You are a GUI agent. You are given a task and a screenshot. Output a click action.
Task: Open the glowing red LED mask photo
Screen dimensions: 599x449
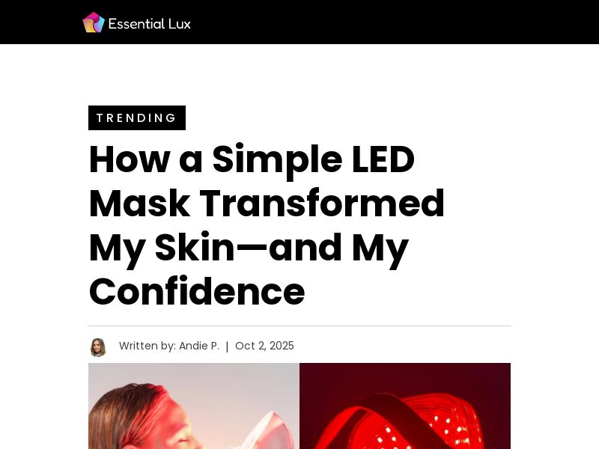click(x=405, y=406)
